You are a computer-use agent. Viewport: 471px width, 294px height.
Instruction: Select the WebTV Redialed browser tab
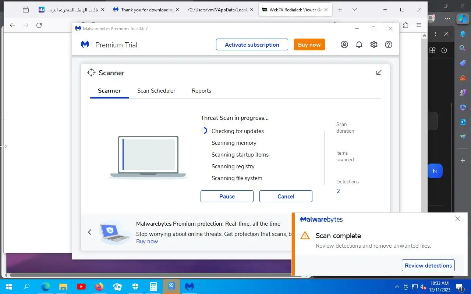pos(295,10)
